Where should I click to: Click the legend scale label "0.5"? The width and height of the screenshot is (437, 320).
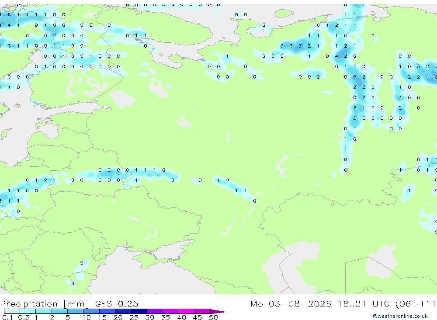pos(24,317)
